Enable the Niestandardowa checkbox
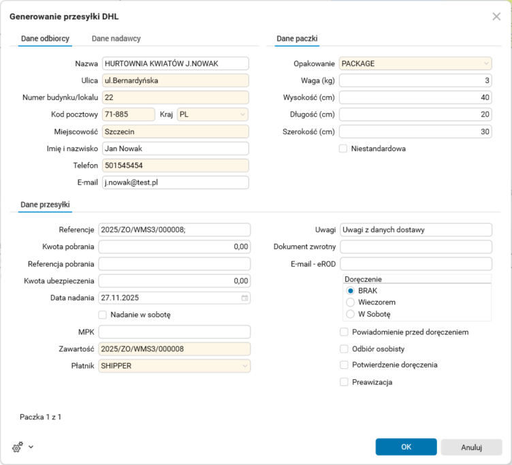Viewport: 512px width, 465px height. (x=343, y=148)
